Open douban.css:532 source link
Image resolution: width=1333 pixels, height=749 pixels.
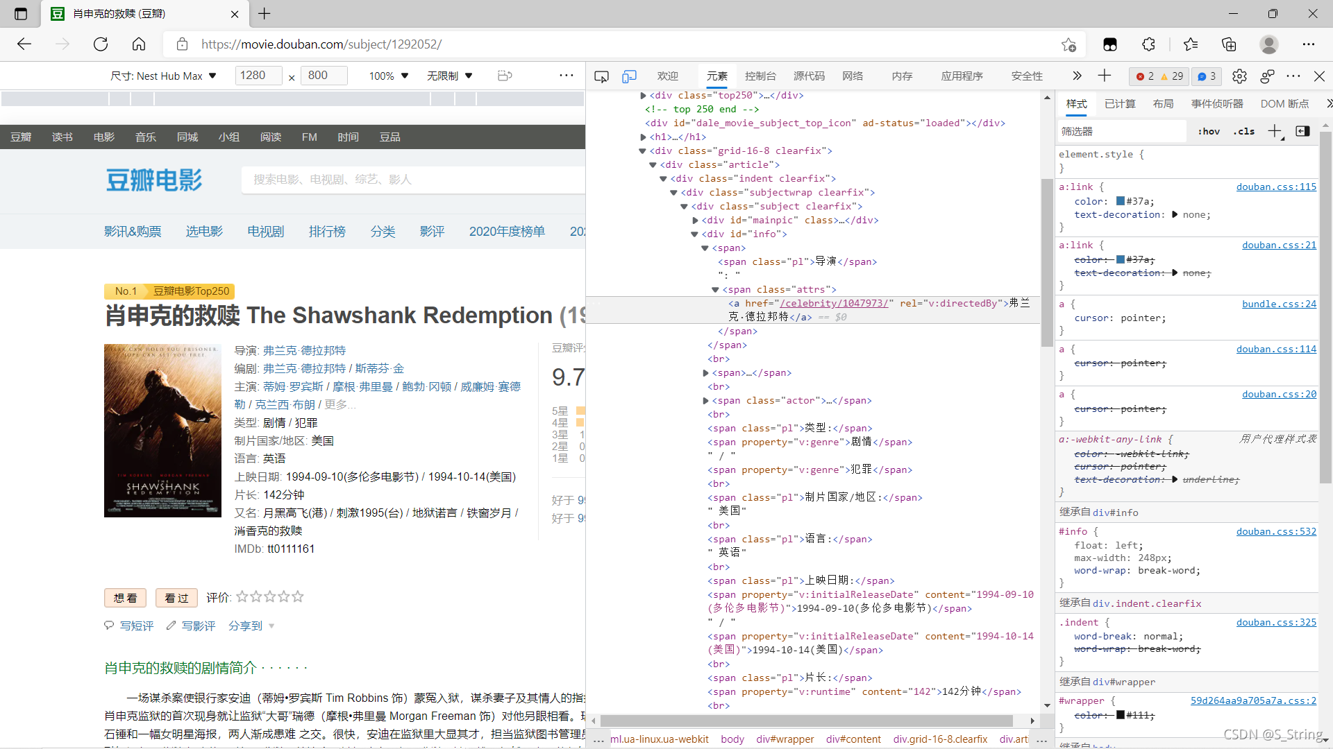point(1276,531)
